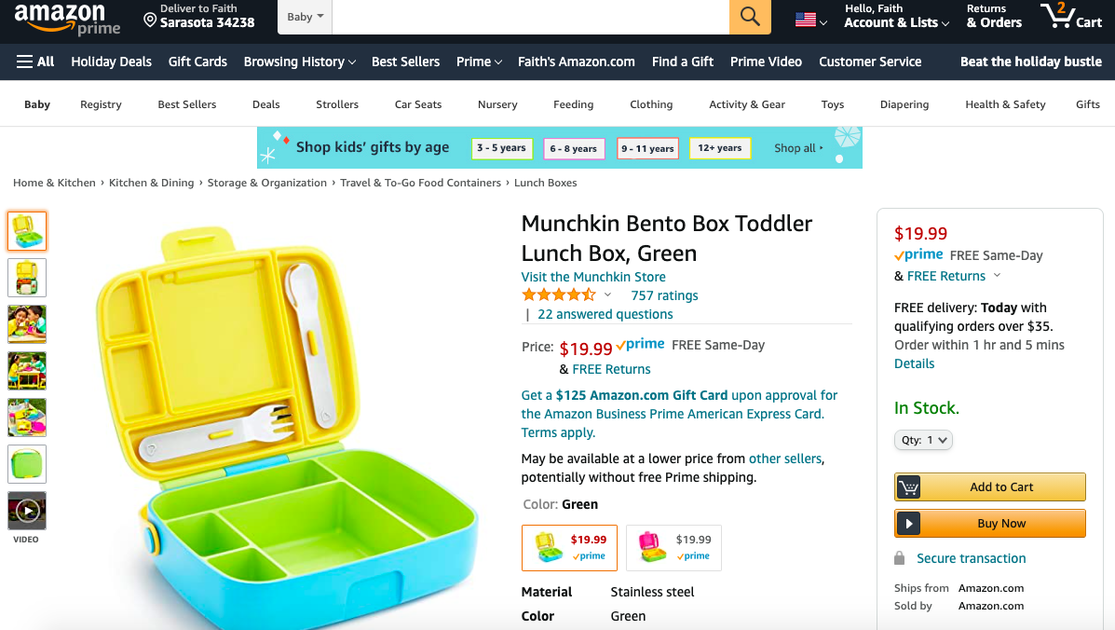Expand the Browsing History menu
1115x630 pixels.
(299, 62)
